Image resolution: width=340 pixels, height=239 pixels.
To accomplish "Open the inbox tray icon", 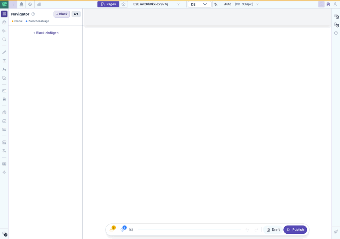I will 4,121.
